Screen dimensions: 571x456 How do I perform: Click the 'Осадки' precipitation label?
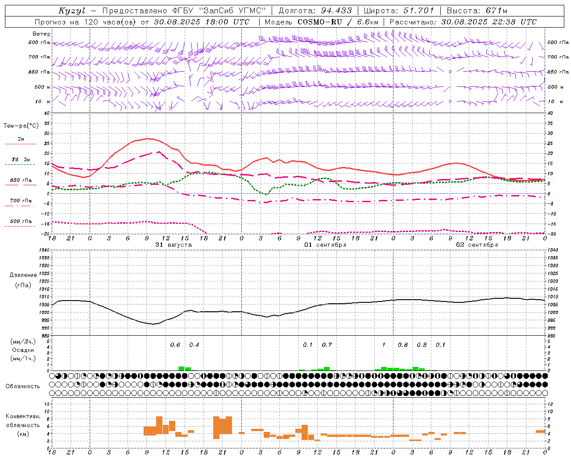[x=23, y=350]
